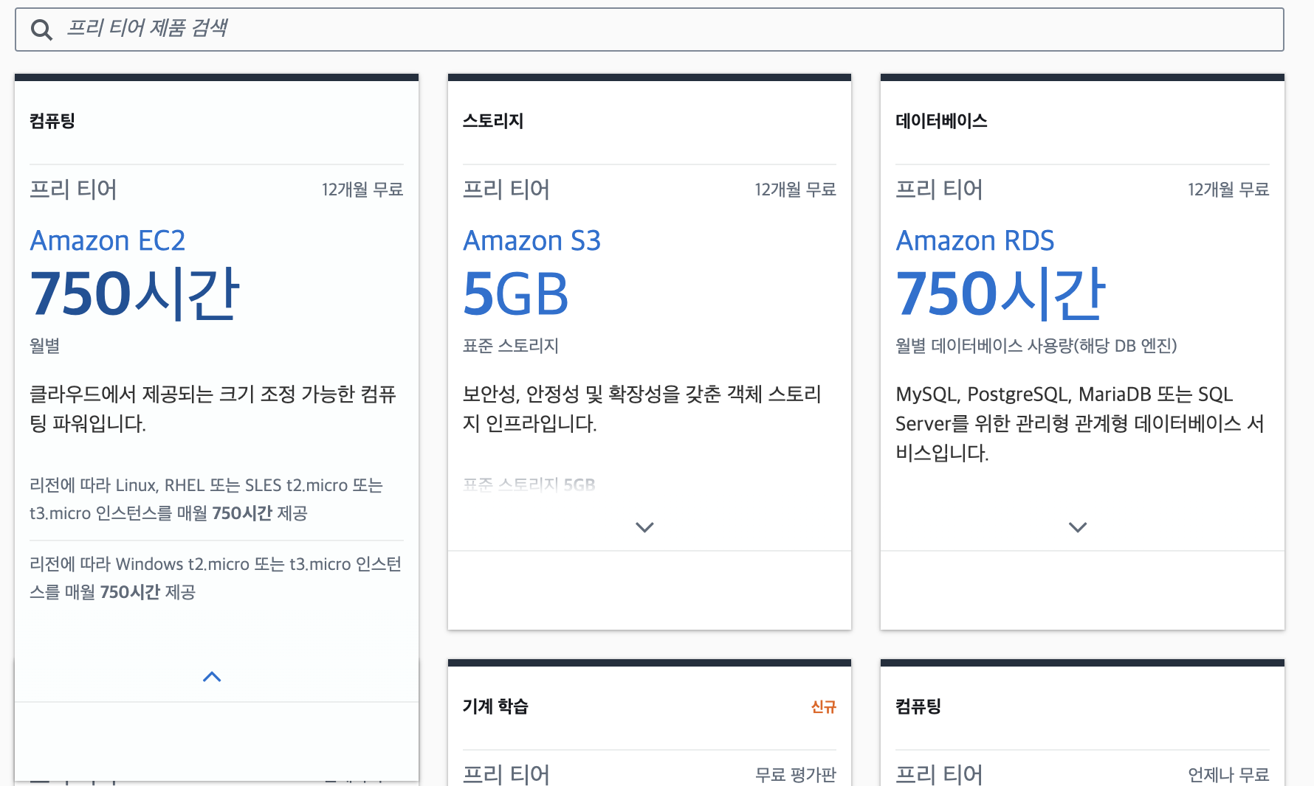Click 12개월 무료 label on S3 card
1314x786 pixels.
coord(795,189)
